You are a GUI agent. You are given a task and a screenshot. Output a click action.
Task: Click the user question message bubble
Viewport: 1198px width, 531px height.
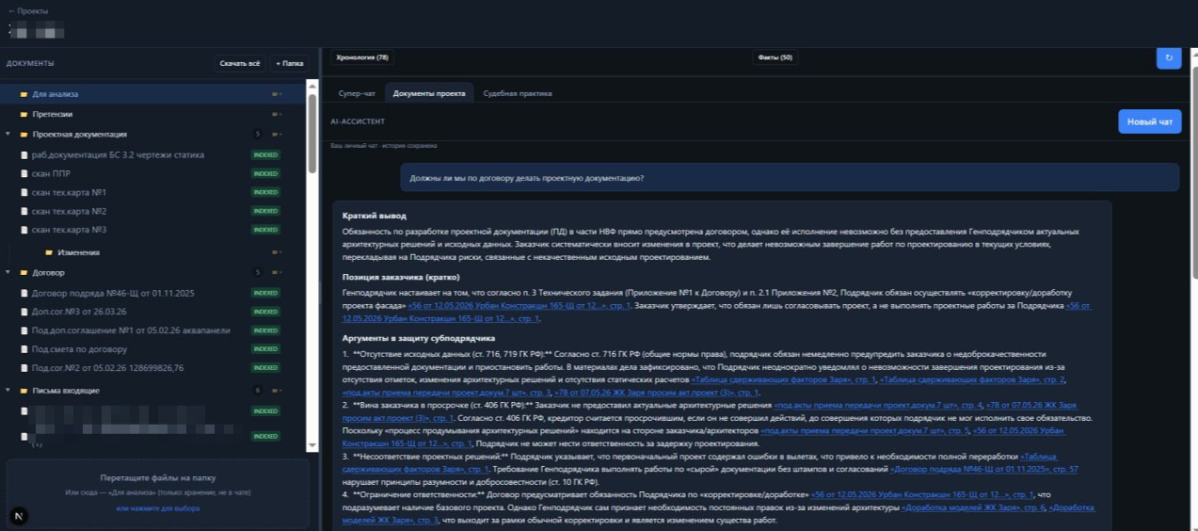pos(789,177)
